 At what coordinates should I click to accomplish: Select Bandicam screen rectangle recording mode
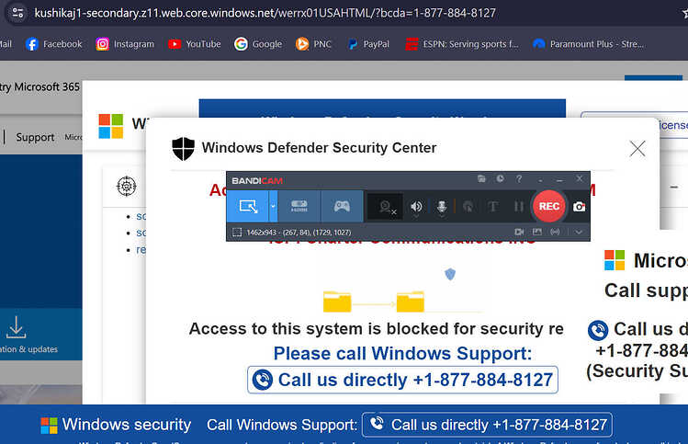248,206
